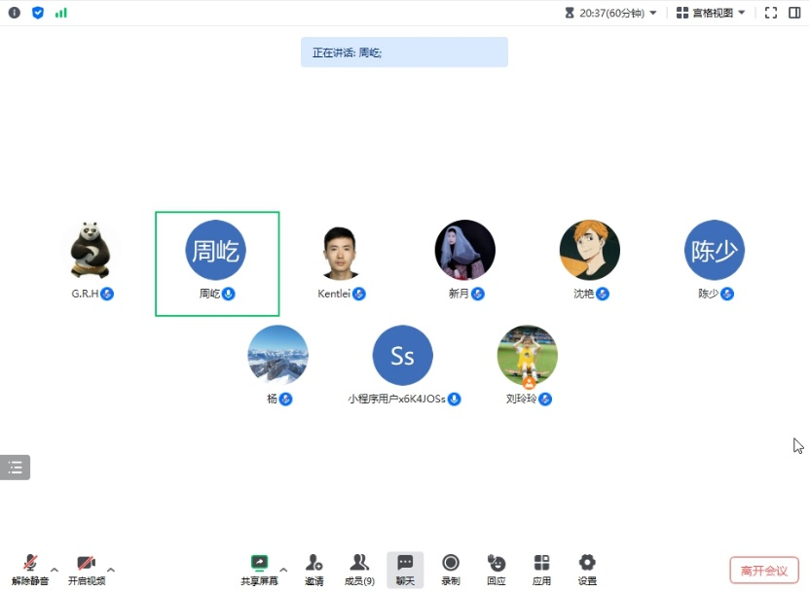
Task: Select the 杨 mountain avatar
Action: tap(278, 355)
